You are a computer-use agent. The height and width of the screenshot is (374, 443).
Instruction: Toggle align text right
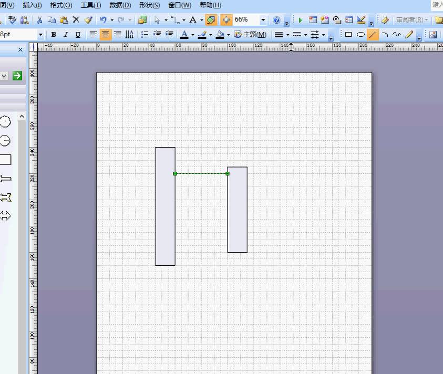click(118, 35)
